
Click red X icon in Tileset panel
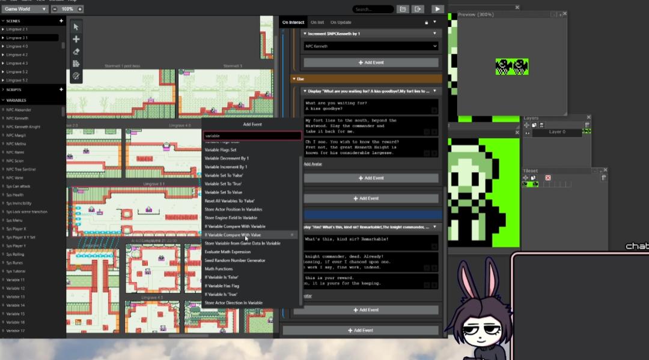click(x=548, y=178)
